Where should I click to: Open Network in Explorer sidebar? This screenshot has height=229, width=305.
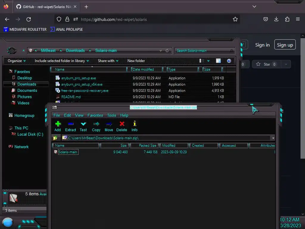pyautogui.click(x=21, y=147)
